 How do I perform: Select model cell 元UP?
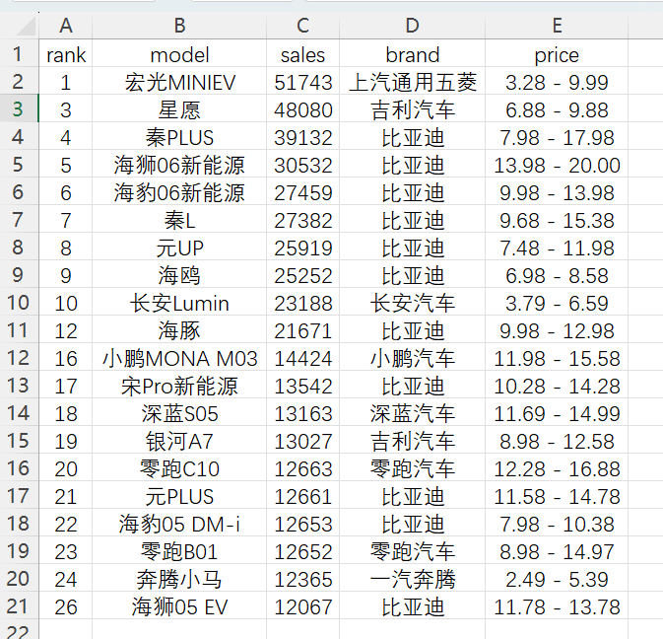coord(179,247)
